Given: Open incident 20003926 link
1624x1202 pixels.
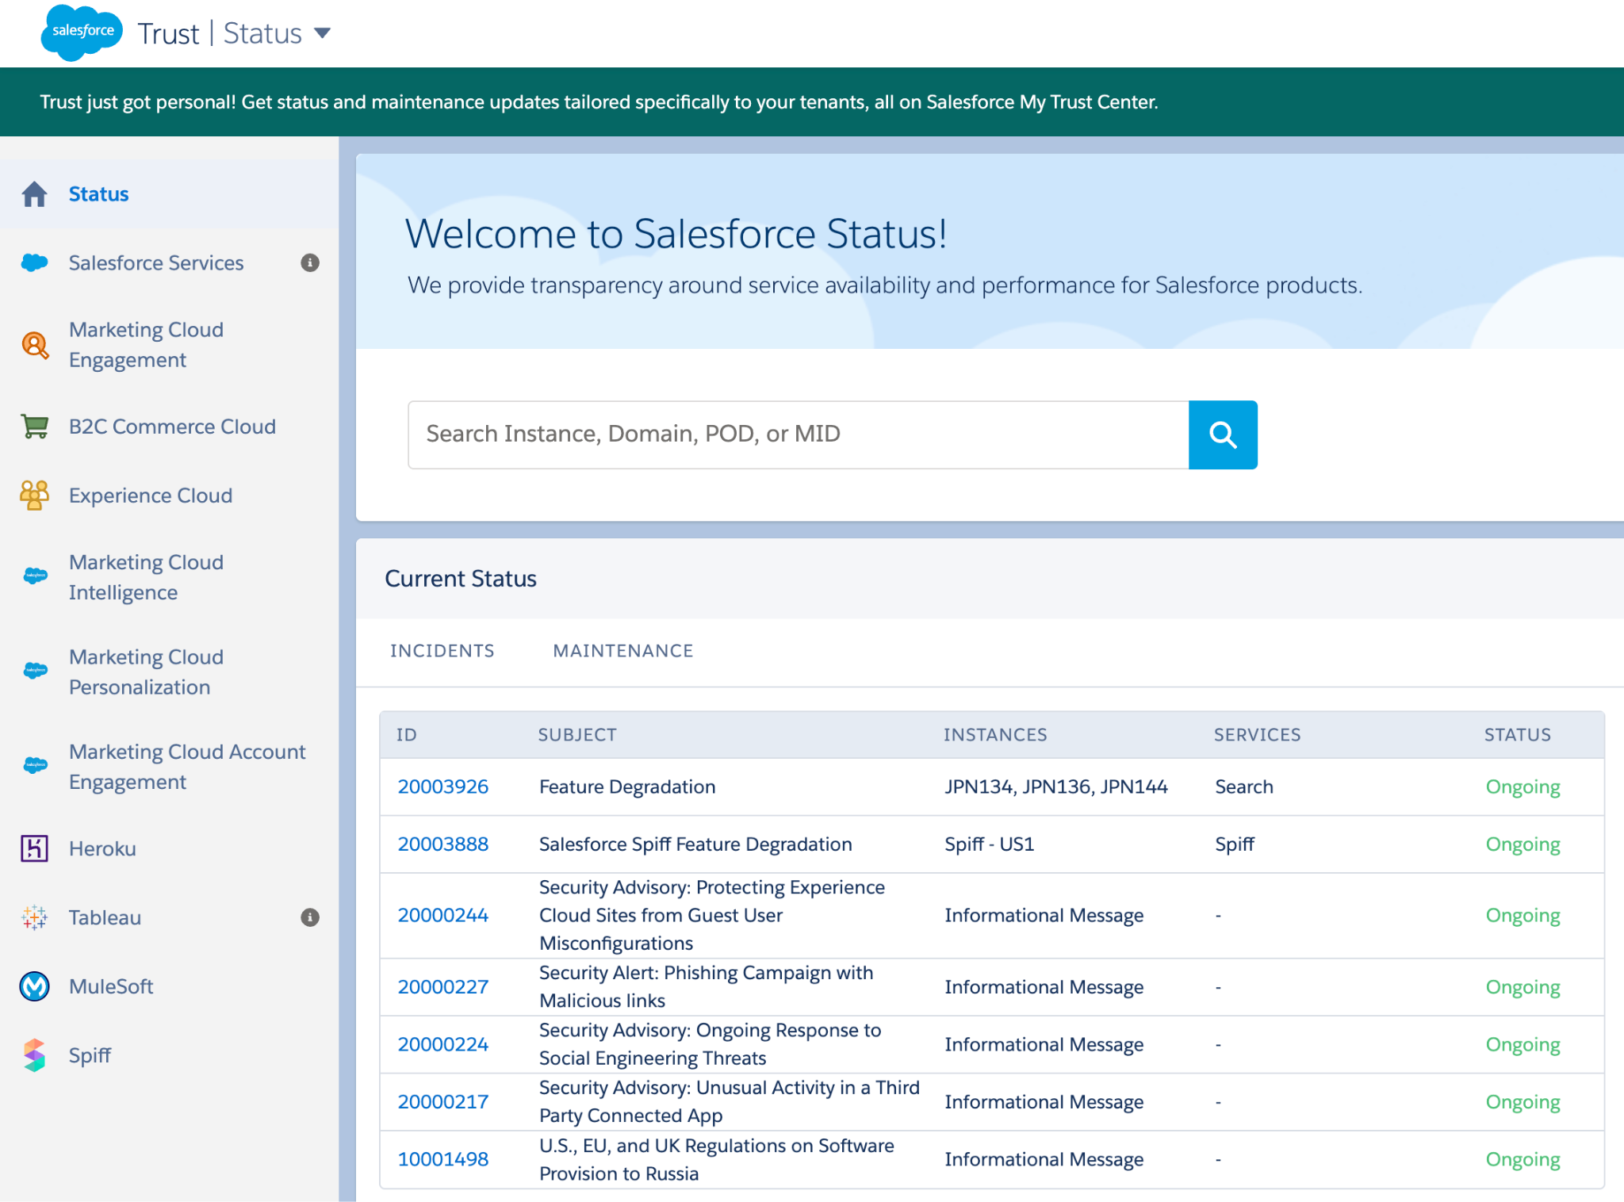Looking at the screenshot, I should (442, 787).
